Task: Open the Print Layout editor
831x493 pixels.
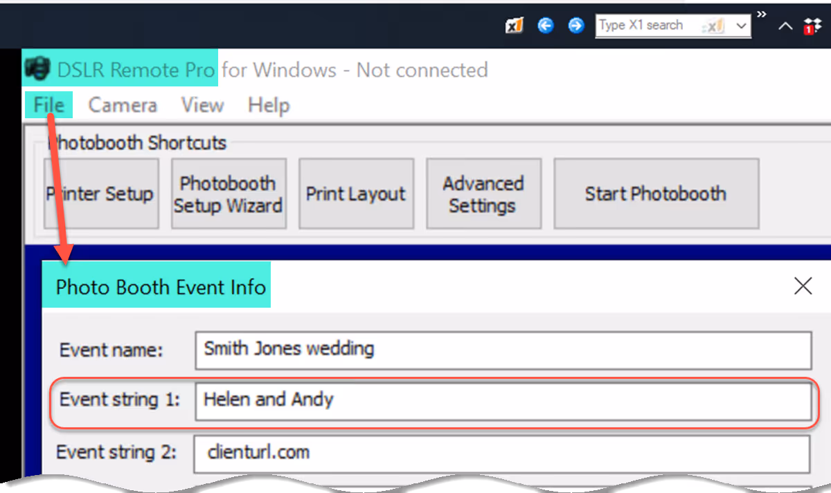Action: [x=356, y=194]
